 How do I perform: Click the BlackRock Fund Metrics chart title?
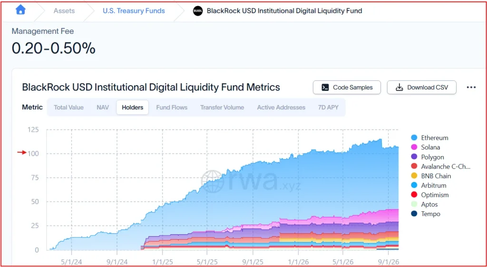(x=151, y=88)
